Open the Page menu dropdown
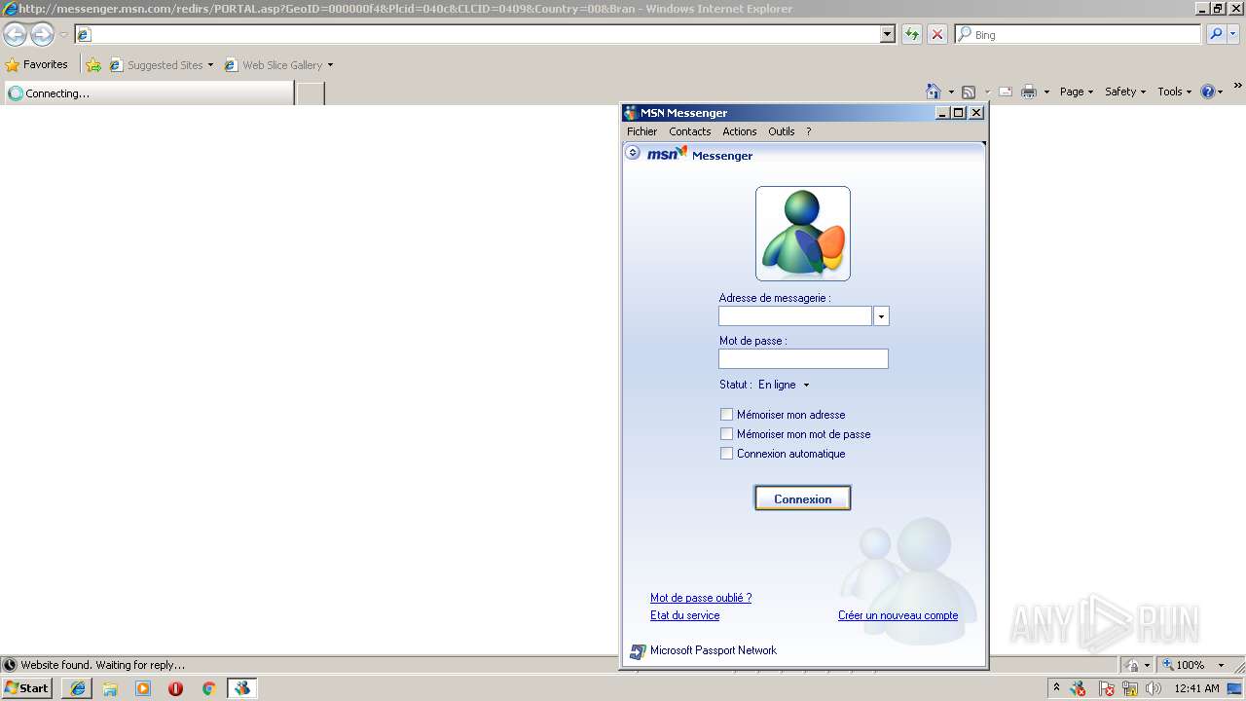The height and width of the screenshot is (701, 1246). [1077, 92]
